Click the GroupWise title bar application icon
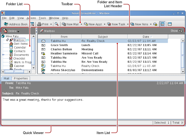This screenshot has height=135, width=186. coord(3,13)
